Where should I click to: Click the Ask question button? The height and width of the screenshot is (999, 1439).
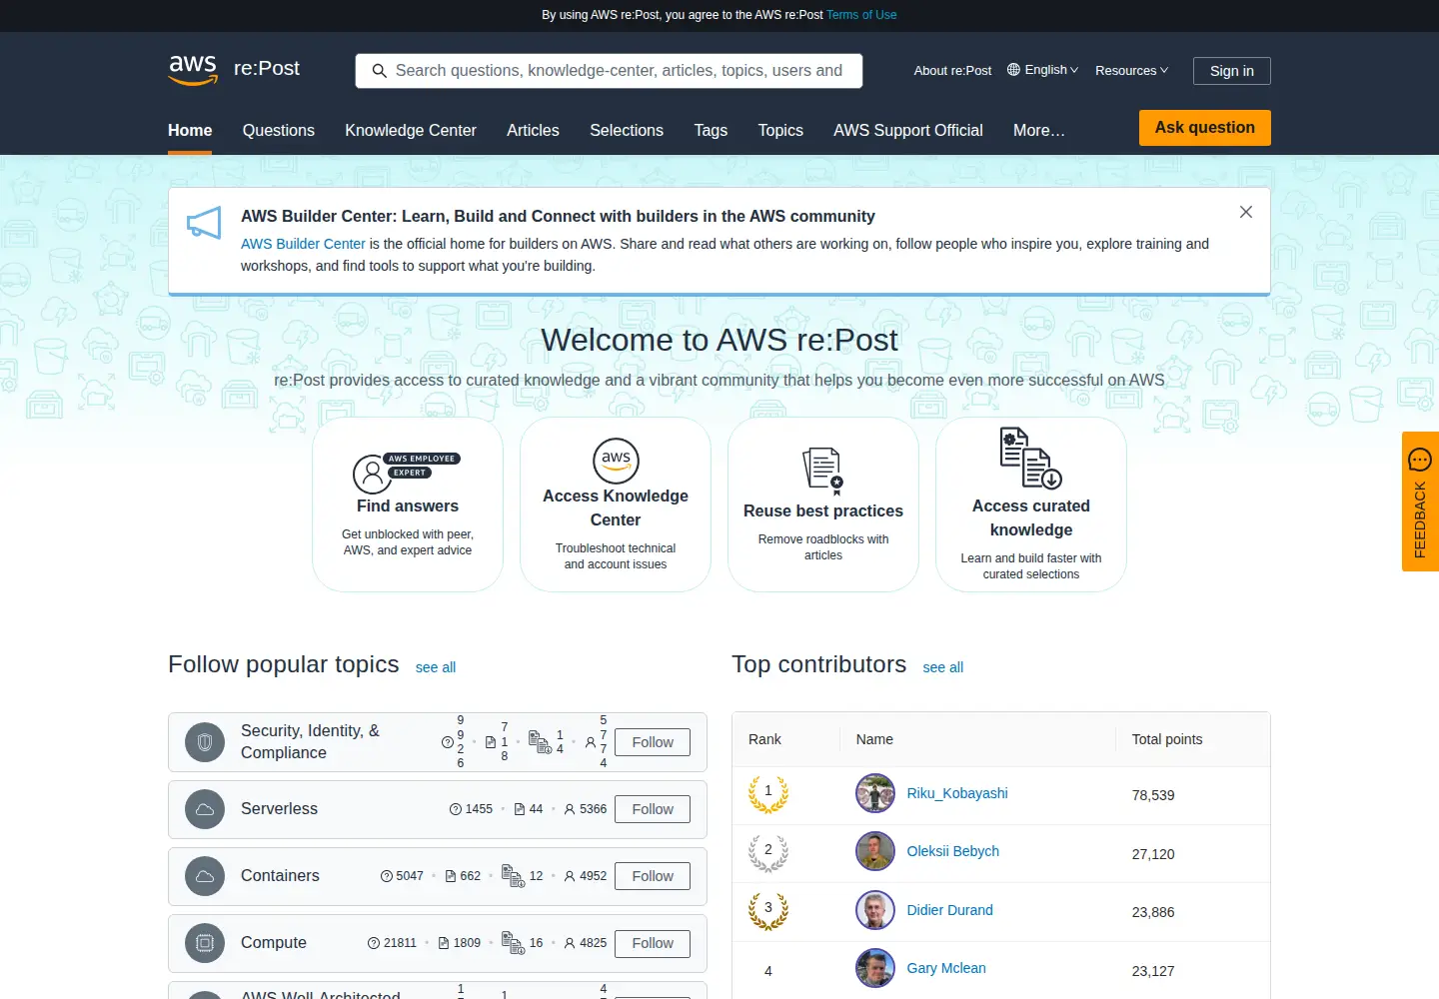(1205, 128)
